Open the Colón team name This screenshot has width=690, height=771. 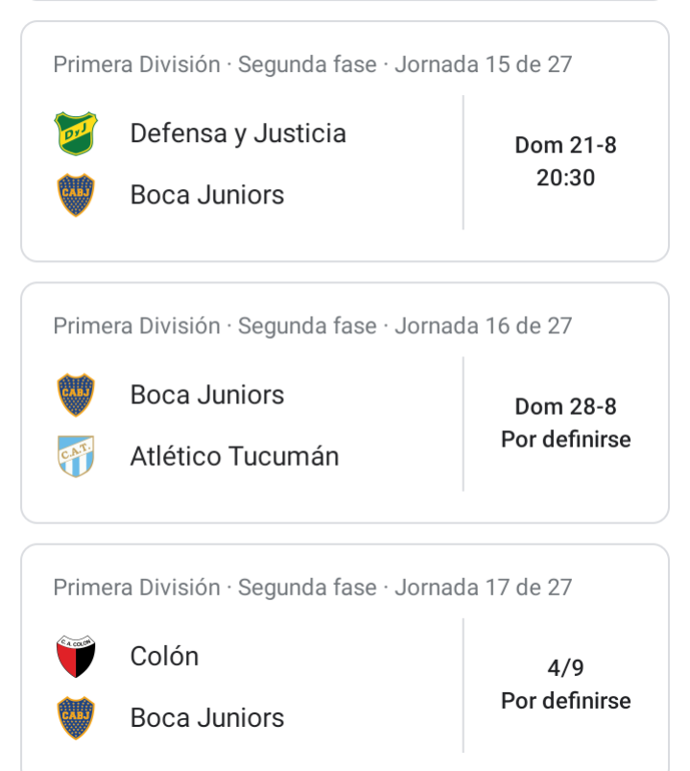165,657
